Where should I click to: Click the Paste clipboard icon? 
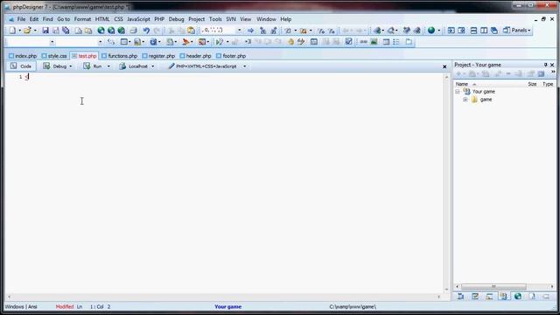[x=192, y=31]
